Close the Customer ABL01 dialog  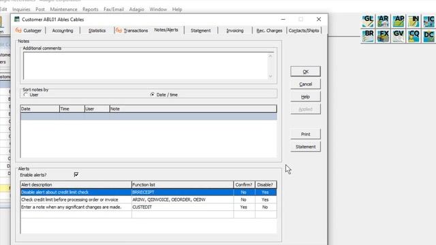319,19
